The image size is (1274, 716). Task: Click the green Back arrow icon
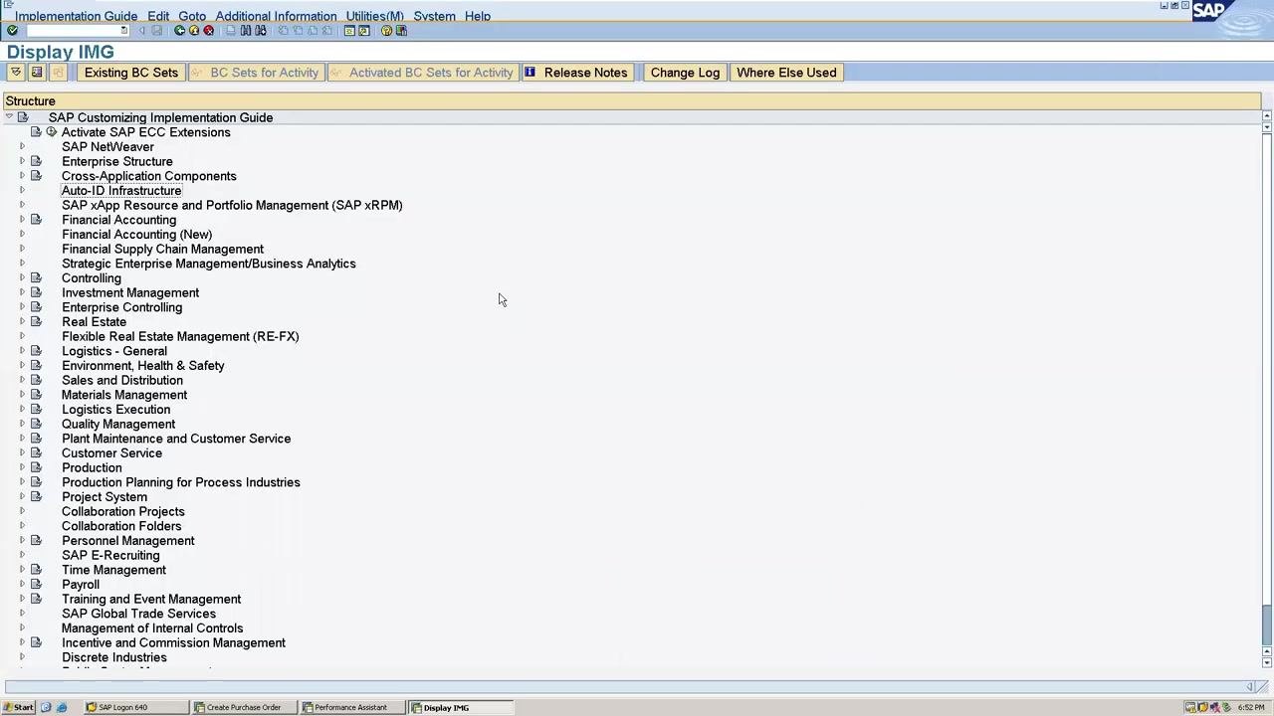179,31
